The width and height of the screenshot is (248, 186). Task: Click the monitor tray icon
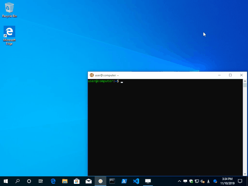[x=185, y=181]
